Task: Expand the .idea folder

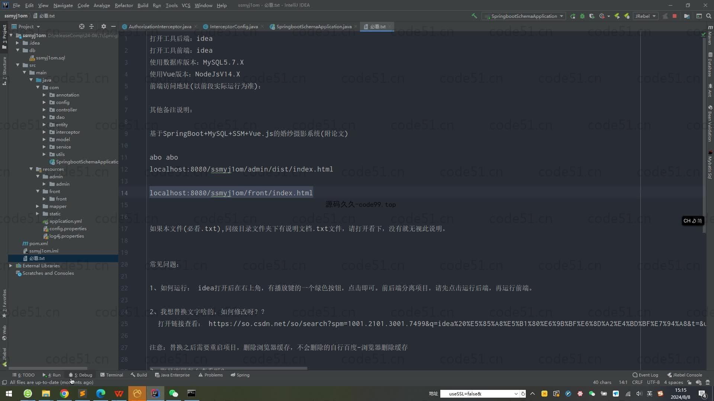Action: (x=17, y=43)
